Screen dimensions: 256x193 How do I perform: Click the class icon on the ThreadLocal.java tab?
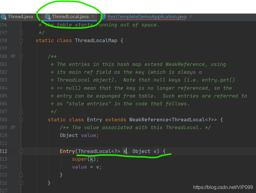click(x=47, y=17)
